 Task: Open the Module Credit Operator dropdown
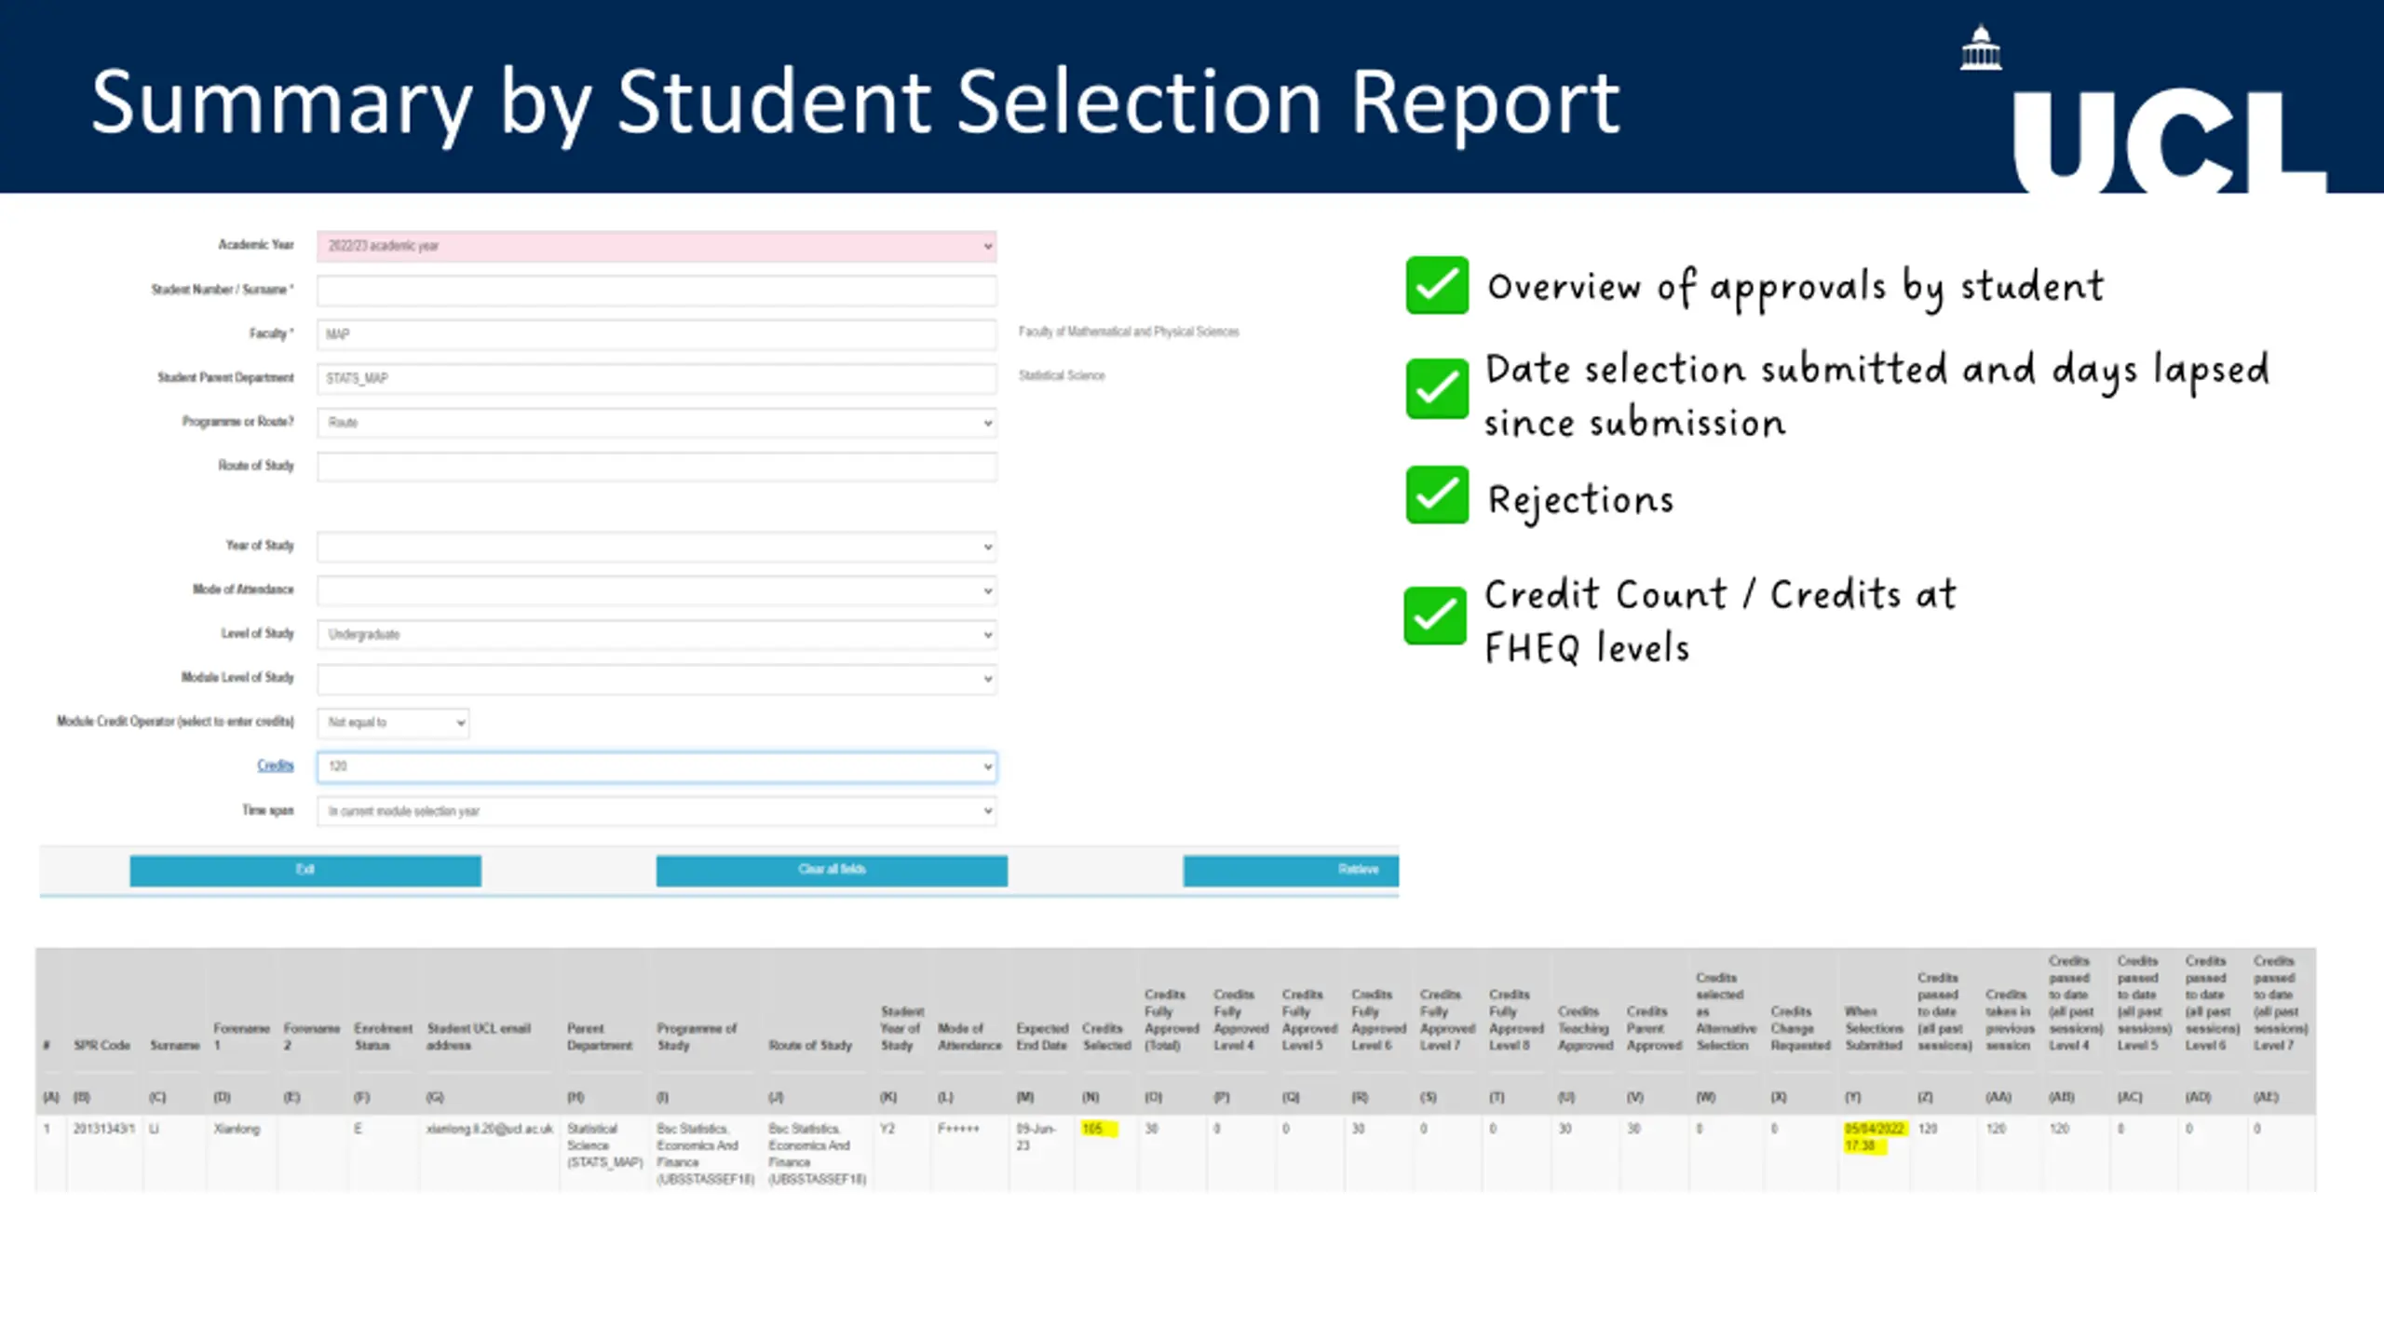pyautogui.click(x=393, y=723)
